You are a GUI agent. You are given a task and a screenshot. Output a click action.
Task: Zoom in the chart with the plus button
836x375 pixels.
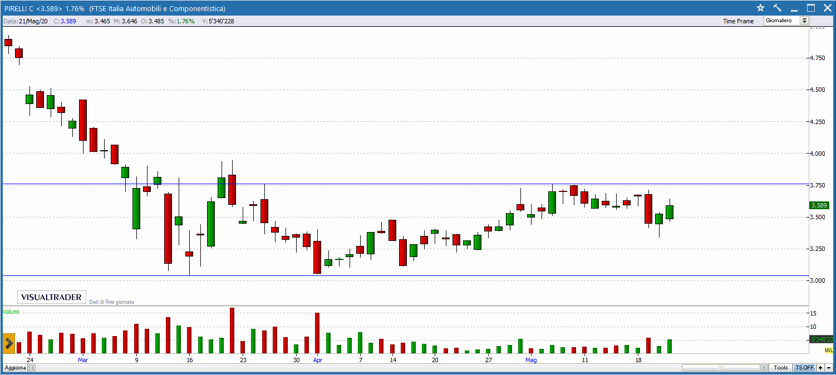click(820, 368)
